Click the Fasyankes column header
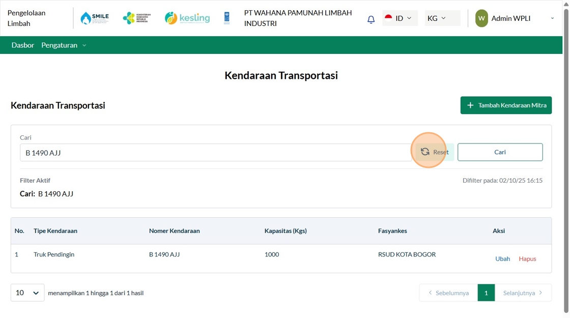570x318 pixels. click(392, 231)
